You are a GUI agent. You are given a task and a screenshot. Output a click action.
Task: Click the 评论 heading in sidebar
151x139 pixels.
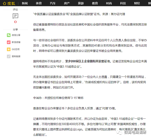[x=15, y=10]
